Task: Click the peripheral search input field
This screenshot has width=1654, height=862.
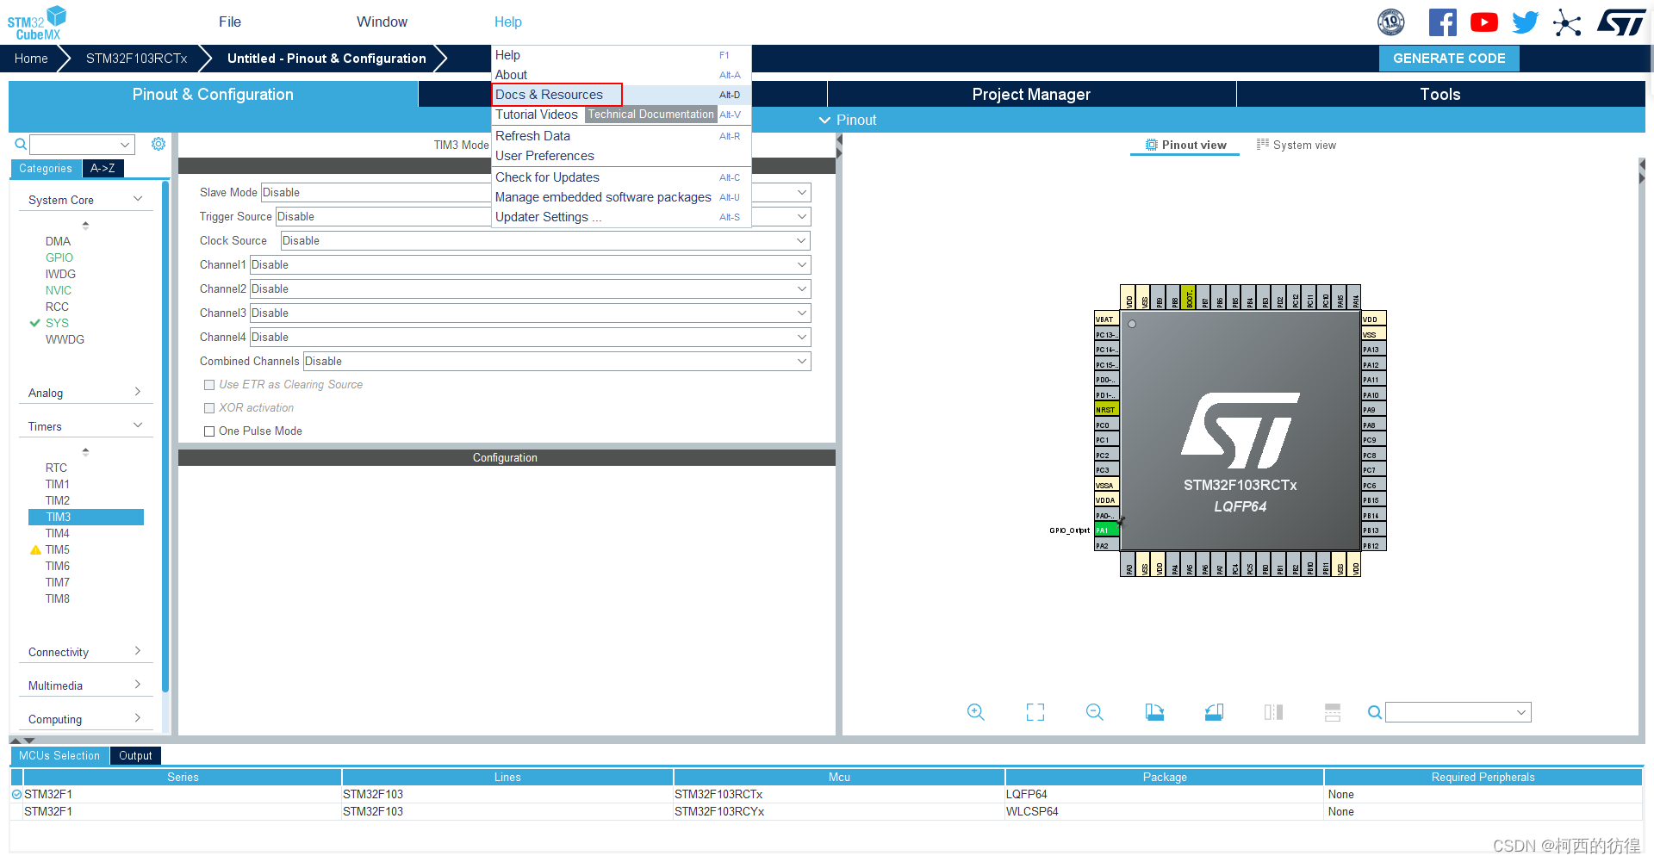Action: click(x=82, y=144)
